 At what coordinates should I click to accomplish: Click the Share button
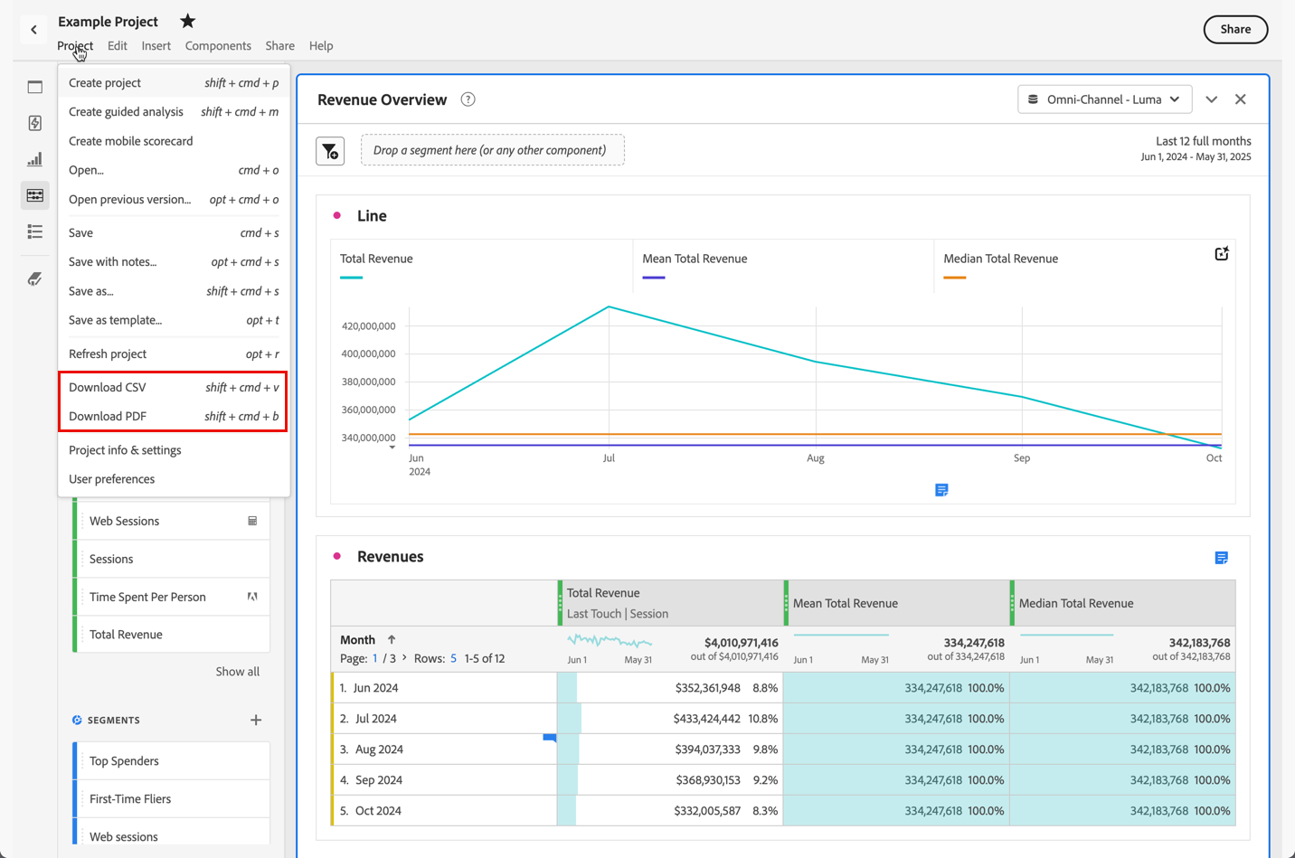pos(1234,29)
